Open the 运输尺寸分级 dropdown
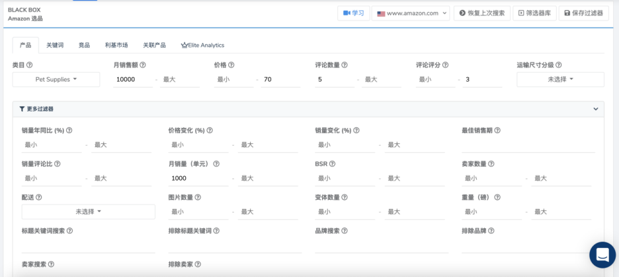Viewport: 619px width, 277px height. tap(560, 79)
